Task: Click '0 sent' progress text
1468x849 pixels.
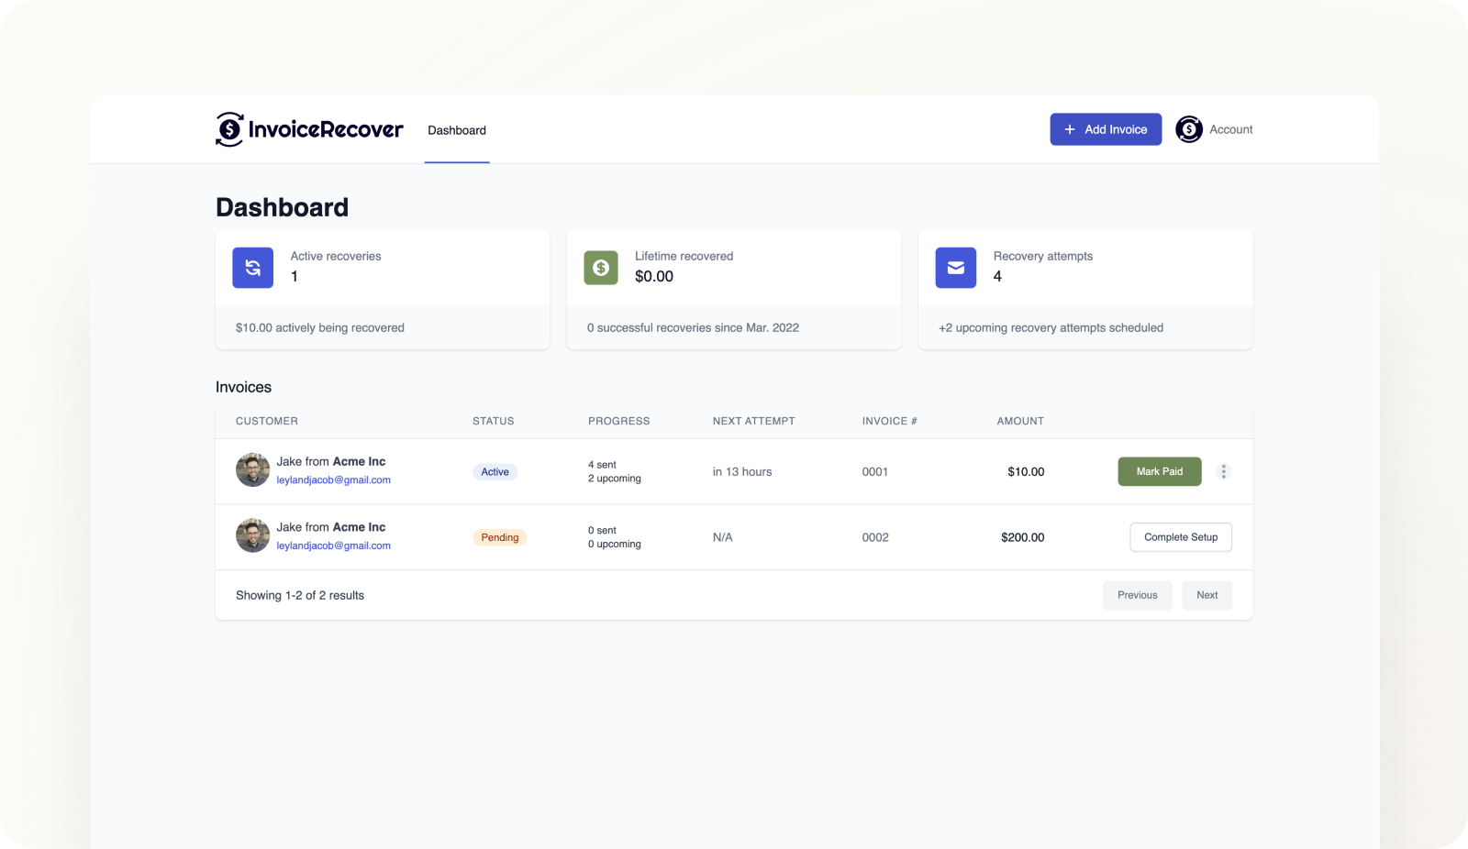Action: click(x=602, y=530)
